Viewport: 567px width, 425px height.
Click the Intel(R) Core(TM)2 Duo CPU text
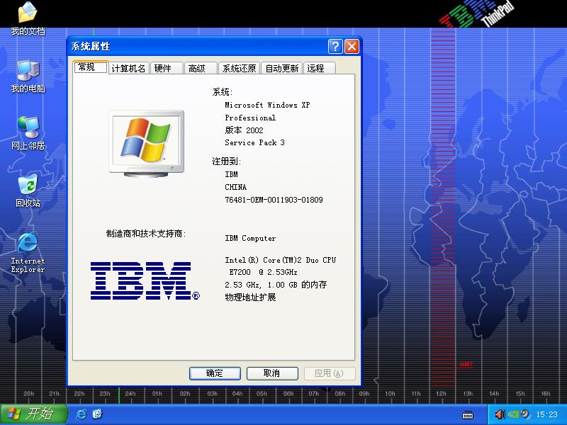click(280, 260)
